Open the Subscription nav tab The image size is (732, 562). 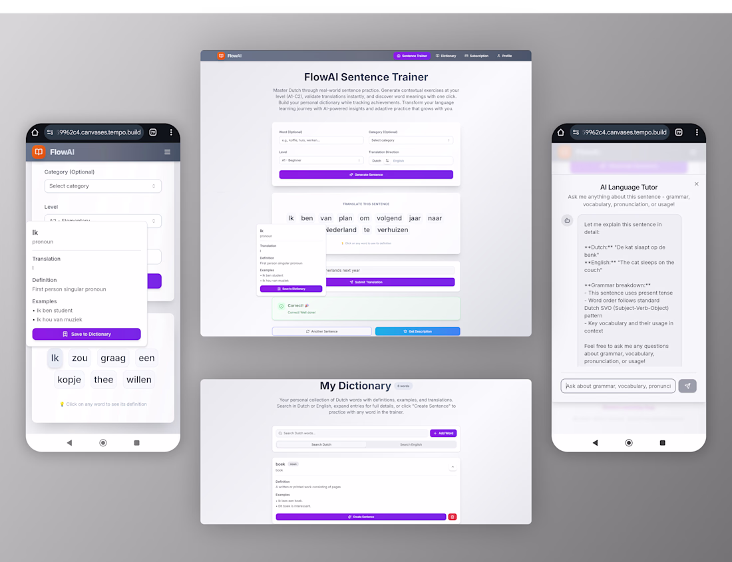coord(476,55)
